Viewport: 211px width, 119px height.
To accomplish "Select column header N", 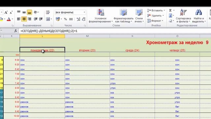I will coord(132,36).
